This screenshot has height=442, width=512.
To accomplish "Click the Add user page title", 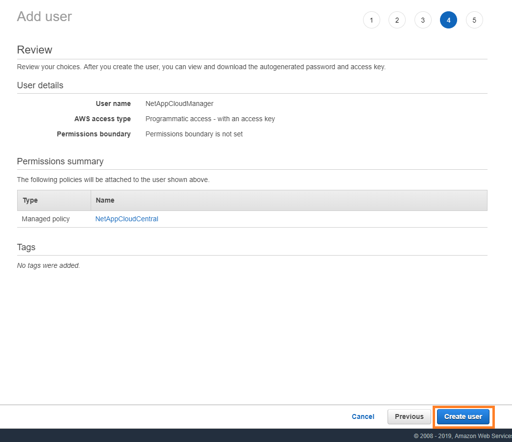I will tap(44, 17).
